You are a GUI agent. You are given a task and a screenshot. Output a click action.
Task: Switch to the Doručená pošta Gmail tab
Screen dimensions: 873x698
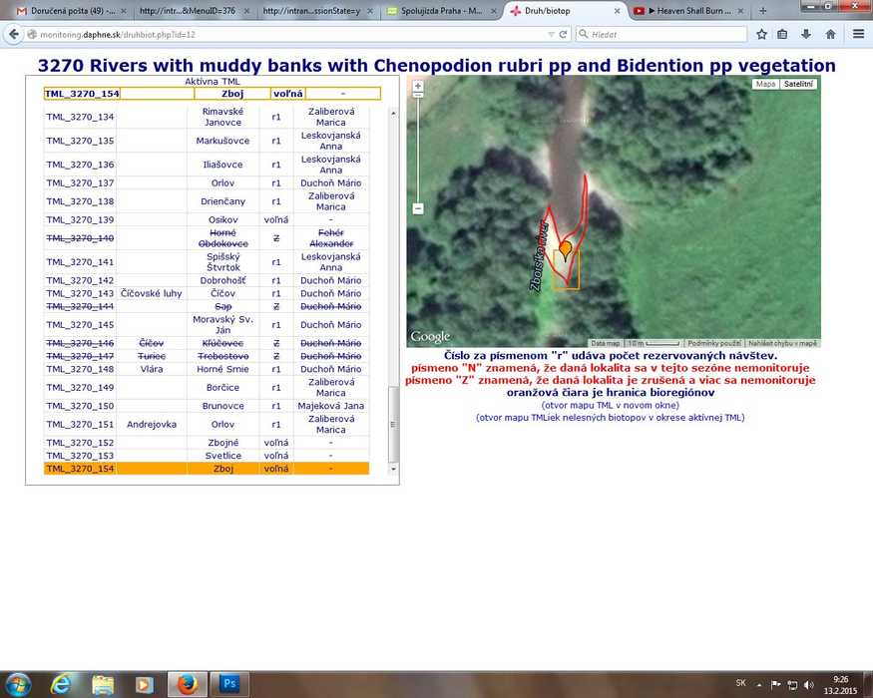click(x=72, y=11)
